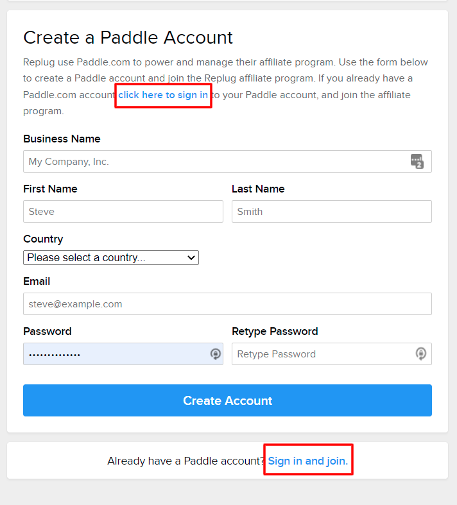Click the "Retype Password" label
The height and width of the screenshot is (505, 457).
coord(275,331)
